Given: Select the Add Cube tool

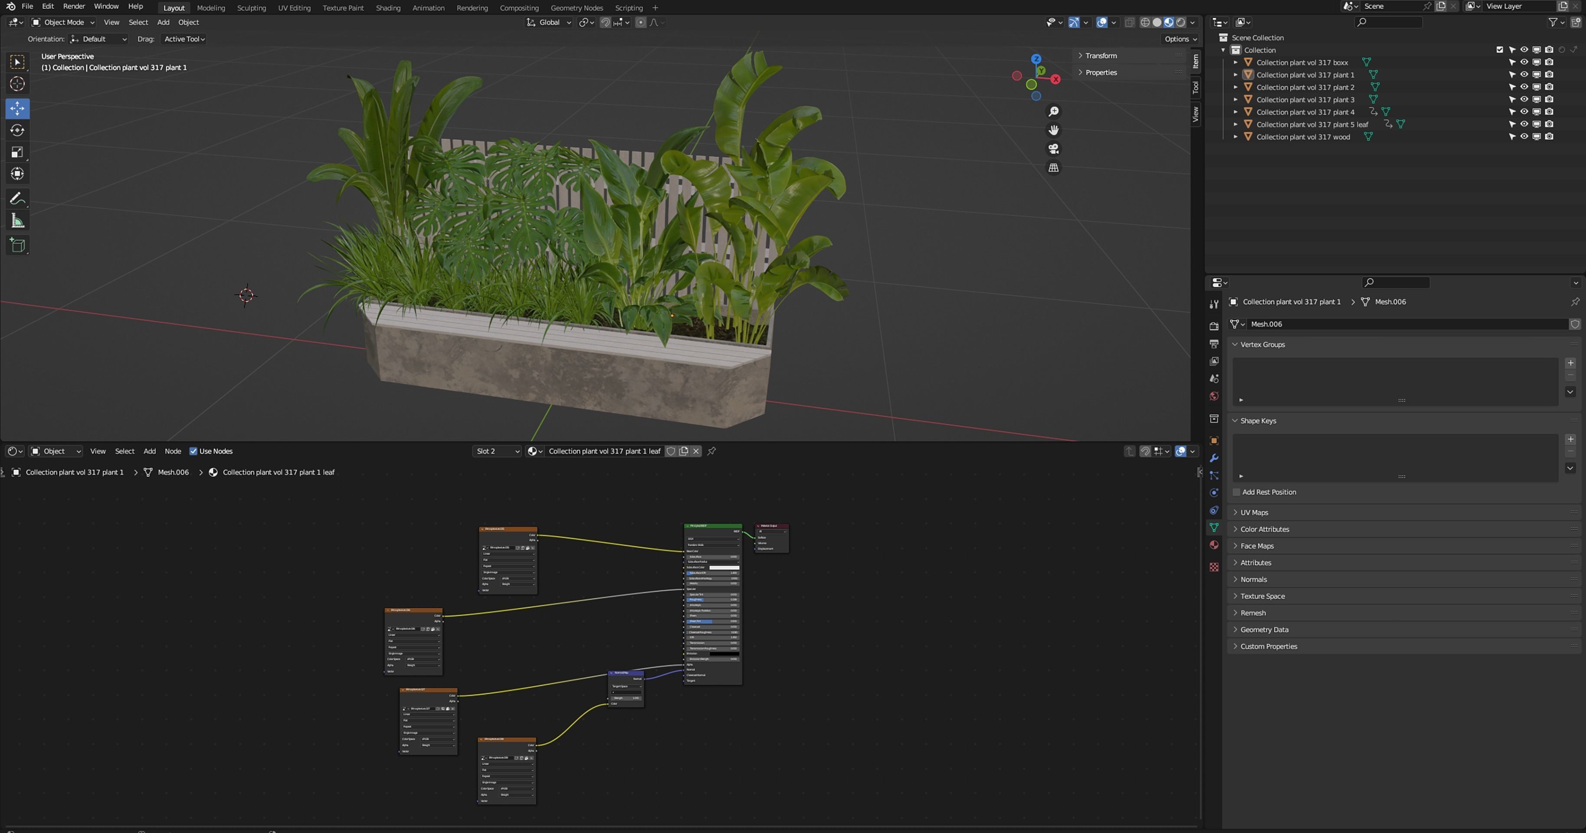Looking at the screenshot, I should click(x=17, y=245).
